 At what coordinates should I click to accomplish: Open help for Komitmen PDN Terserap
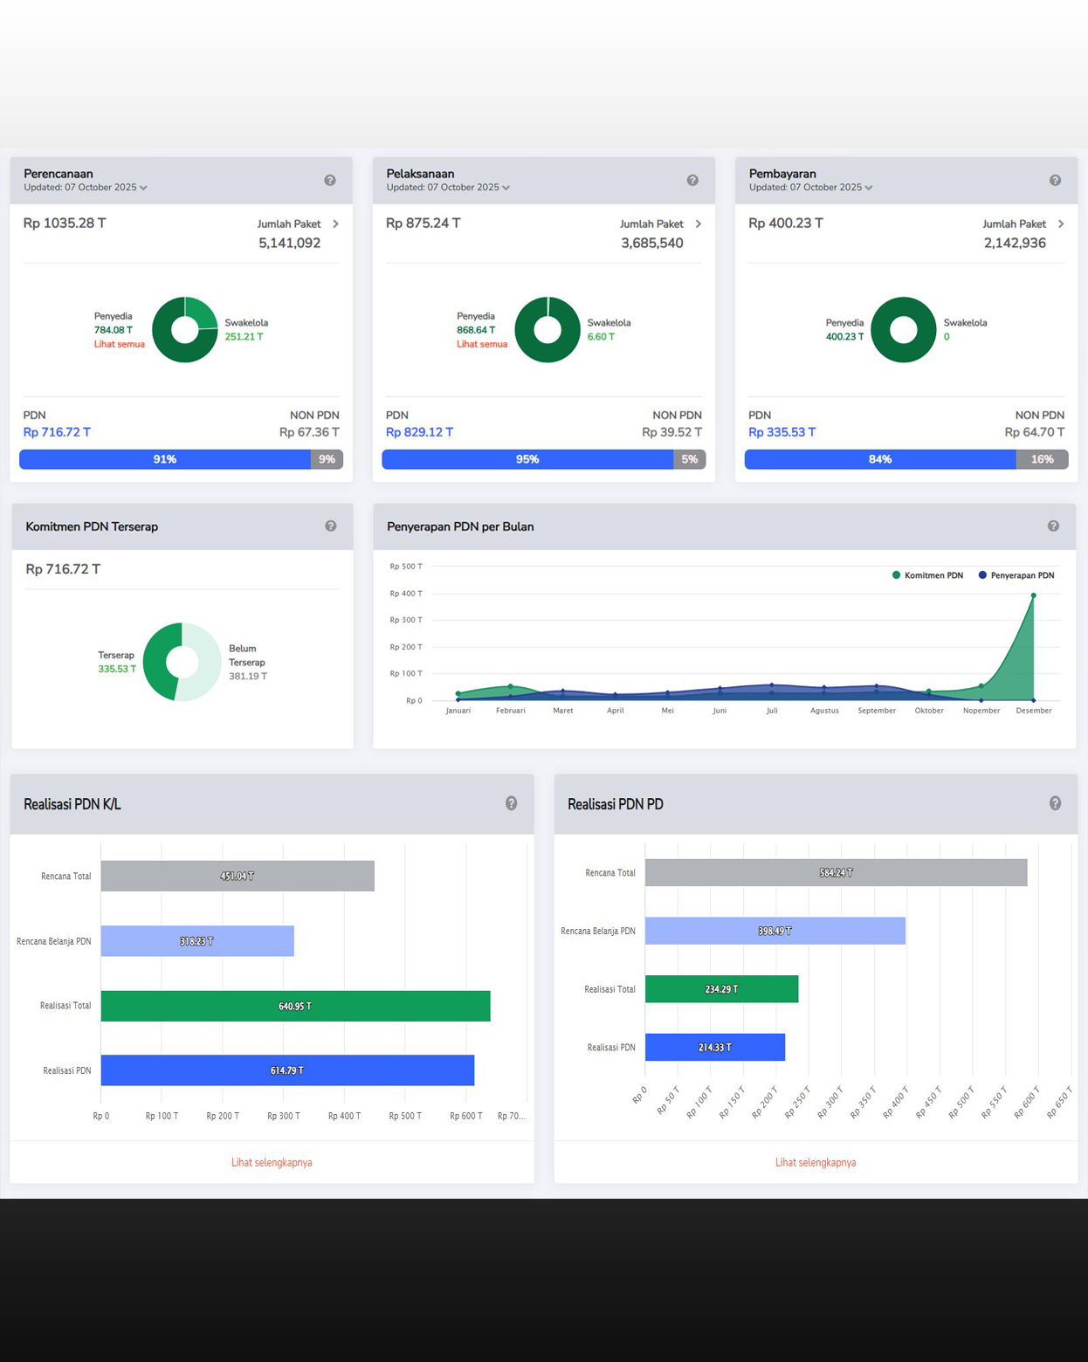click(331, 526)
